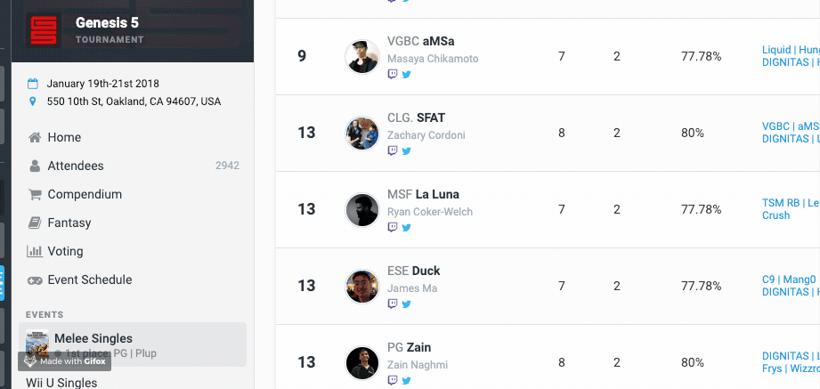820x389 pixels.
Task: Click SFAT's Twitch icon
Action: [393, 150]
